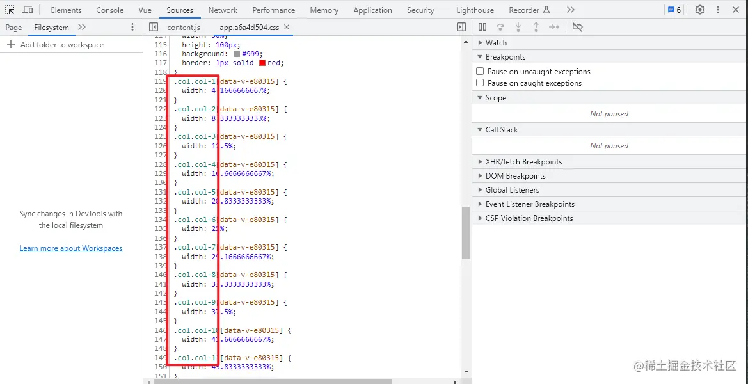This screenshot has width=748, height=384.
Task: Open the #999 gray color swatch
Action: [x=237, y=54]
